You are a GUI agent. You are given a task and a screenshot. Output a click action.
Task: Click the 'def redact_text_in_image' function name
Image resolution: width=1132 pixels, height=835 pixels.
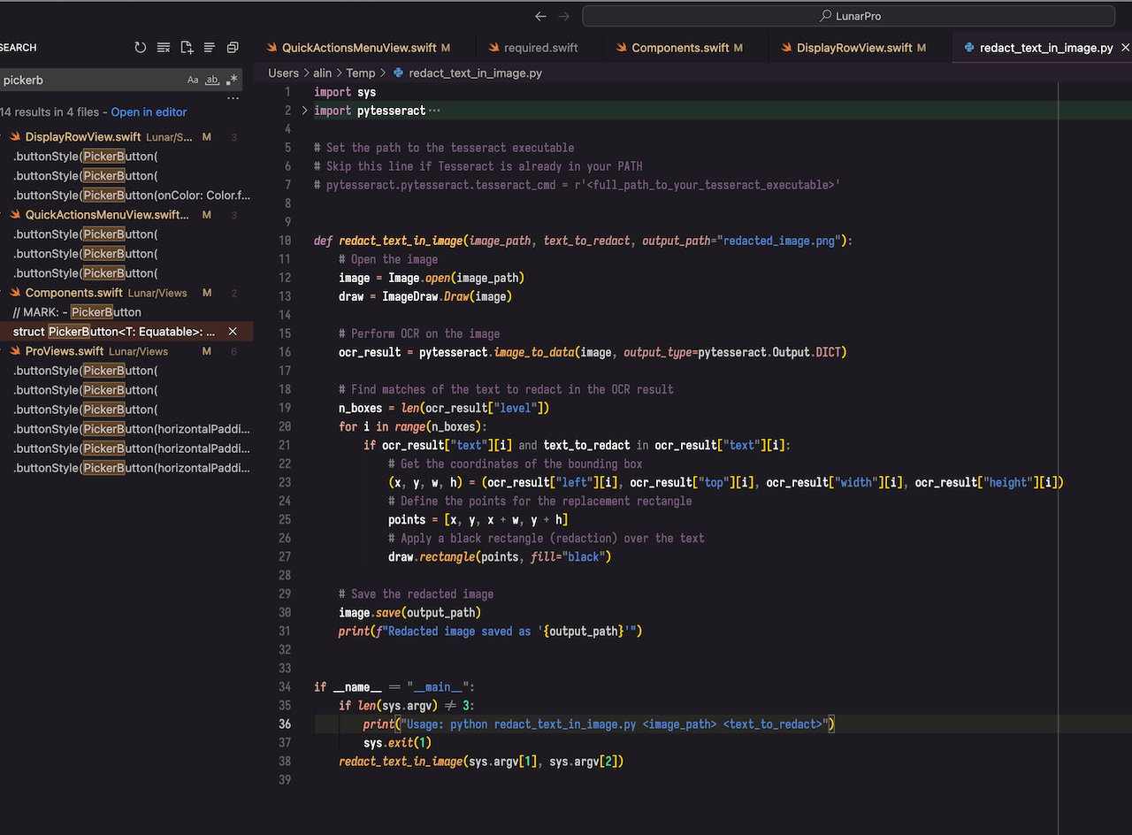[x=401, y=241]
